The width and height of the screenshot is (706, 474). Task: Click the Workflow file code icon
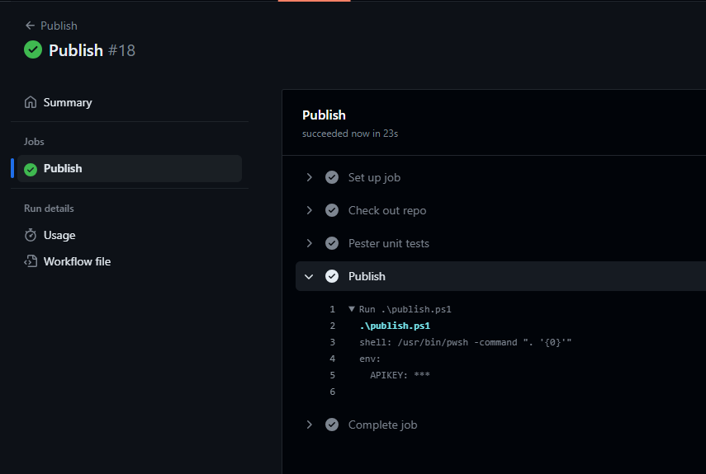point(31,261)
